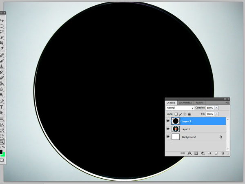Open the black foreground color picker
245x184 pixels.
point(1,152)
